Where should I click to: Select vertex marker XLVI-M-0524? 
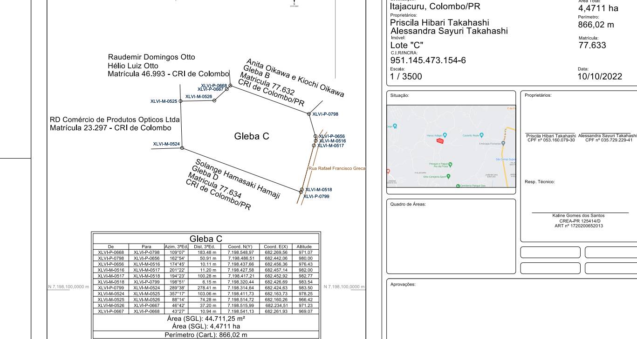coord(182,148)
